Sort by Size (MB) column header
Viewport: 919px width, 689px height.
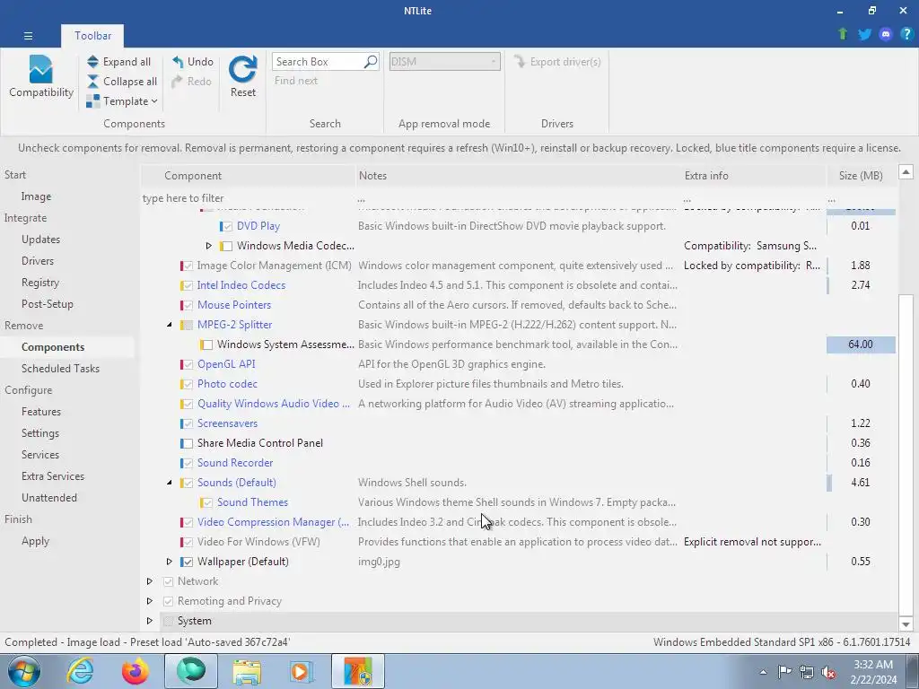tap(861, 175)
